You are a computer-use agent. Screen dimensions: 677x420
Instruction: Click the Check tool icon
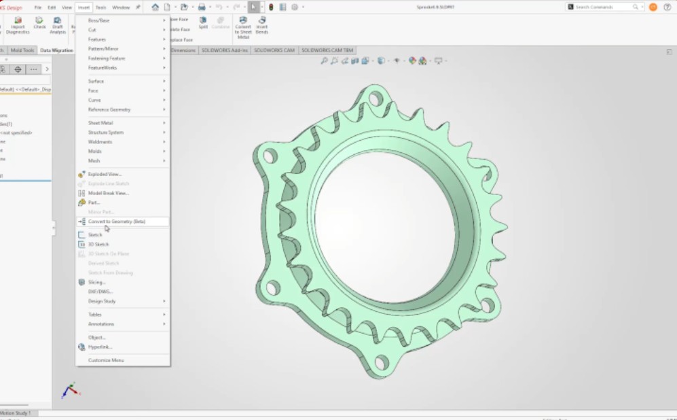pos(39,23)
